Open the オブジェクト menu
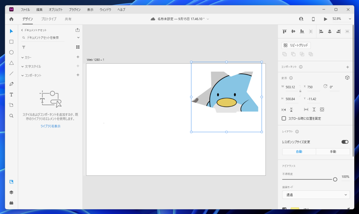This screenshot has width=359, height=214. coord(56,9)
